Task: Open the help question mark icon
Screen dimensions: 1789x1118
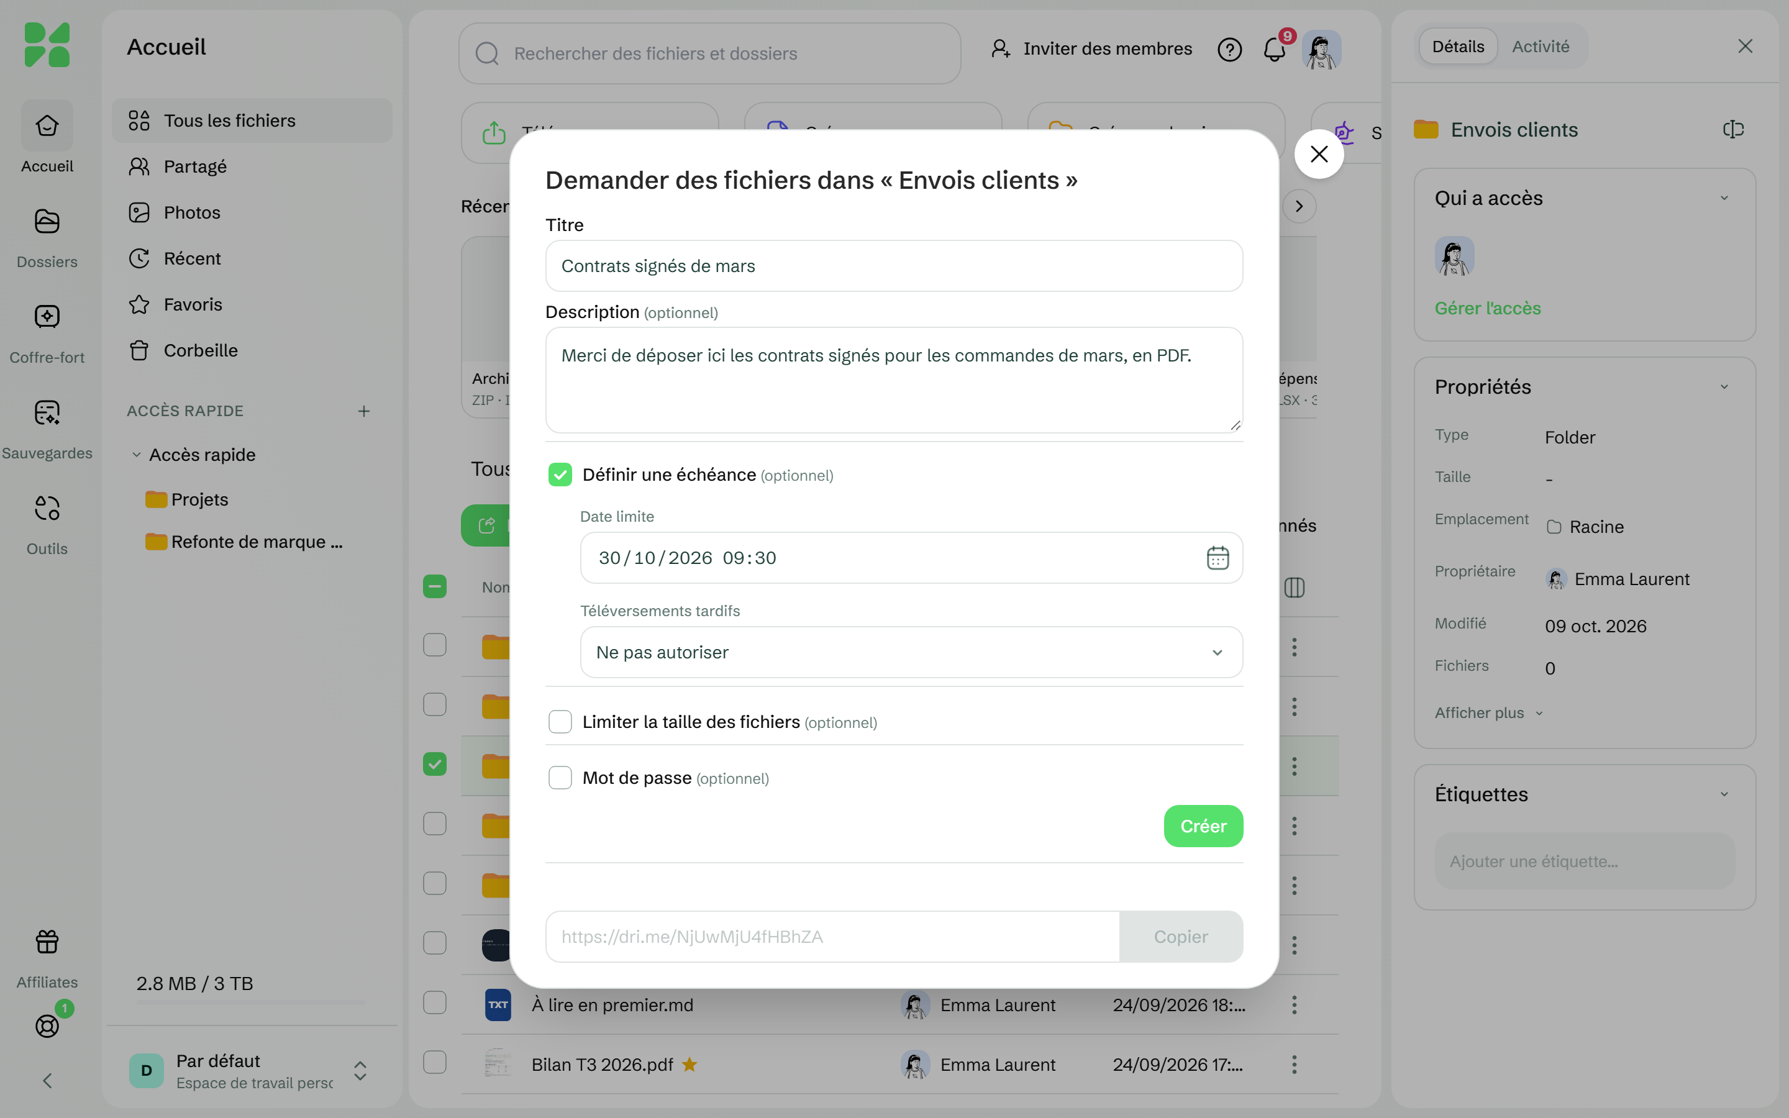Action: click(x=1229, y=50)
